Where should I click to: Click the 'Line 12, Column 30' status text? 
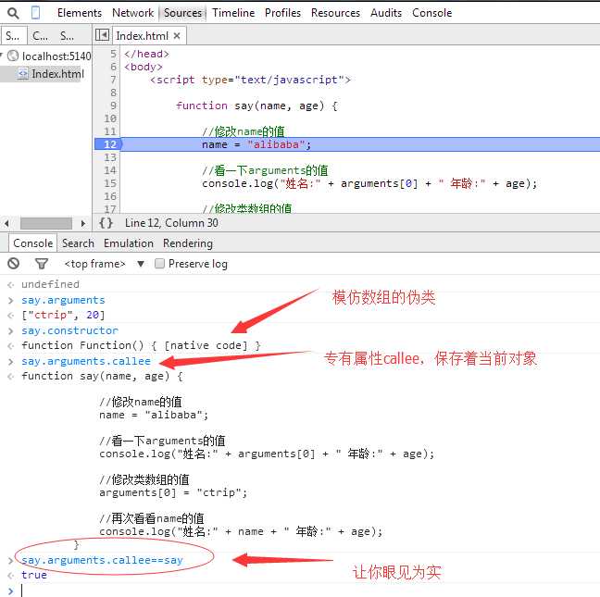[171, 223]
